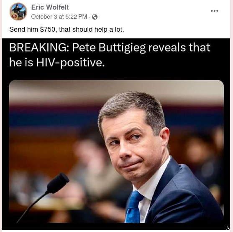The image size is (233, 232).
Task: Click the man's blue tie in photo
Action: [x=133, y=207]
